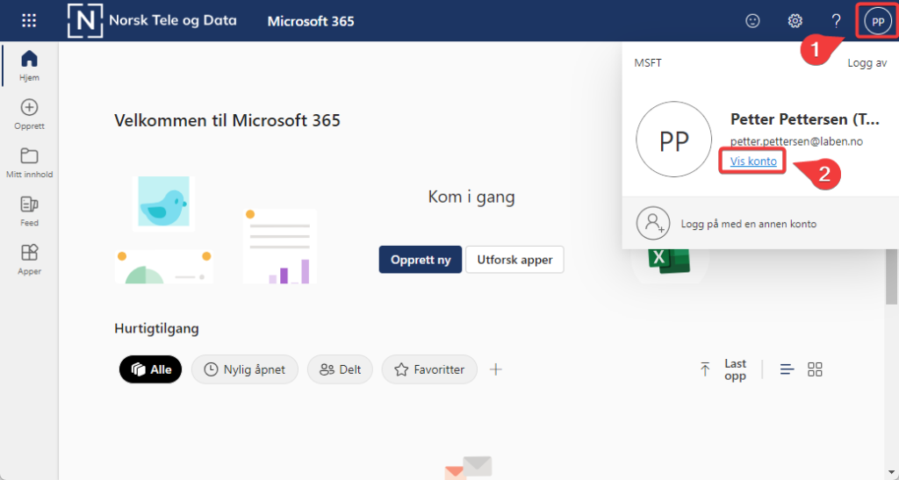899x480 pixels.
Task: Select the Nylig åpnet filter
Action: coord(245,369)
